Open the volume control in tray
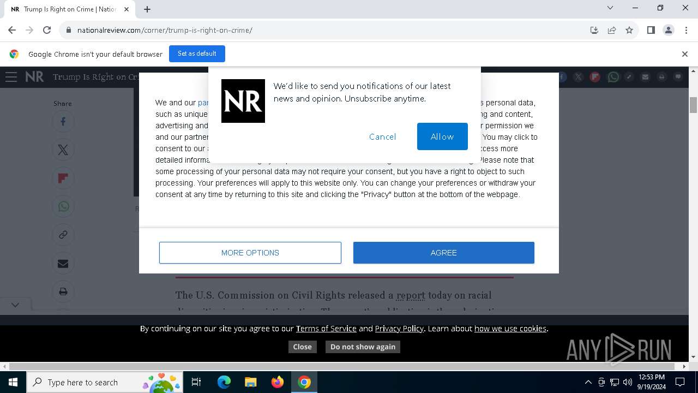This screenshot has height=393, width=698. click(x=628, y=382)
